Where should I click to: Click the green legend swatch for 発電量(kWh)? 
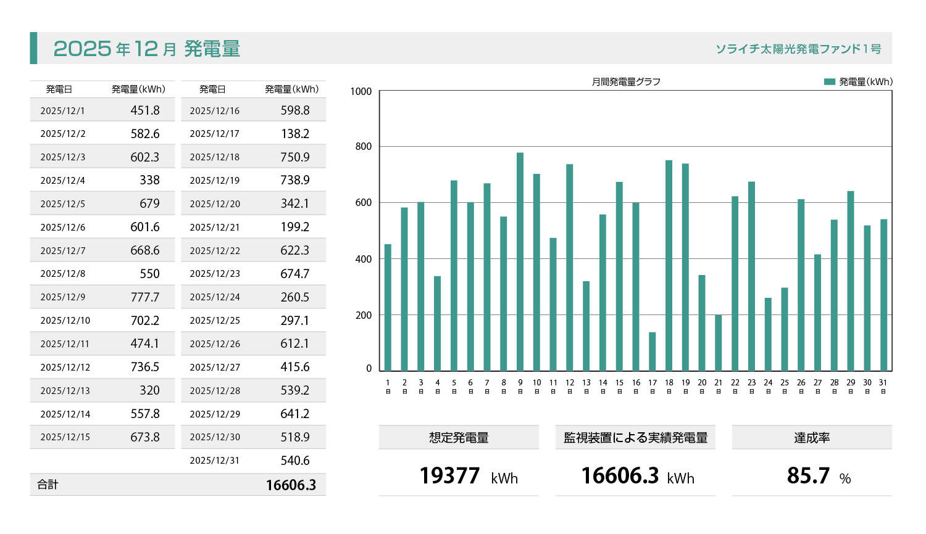(829, 82)
